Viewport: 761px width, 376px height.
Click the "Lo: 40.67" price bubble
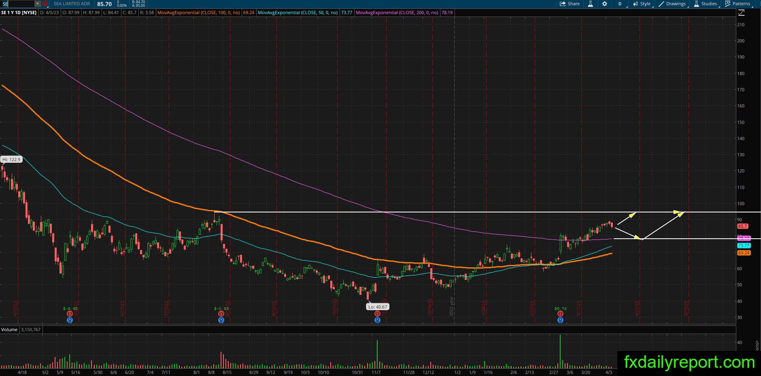[x=378, y=307]
